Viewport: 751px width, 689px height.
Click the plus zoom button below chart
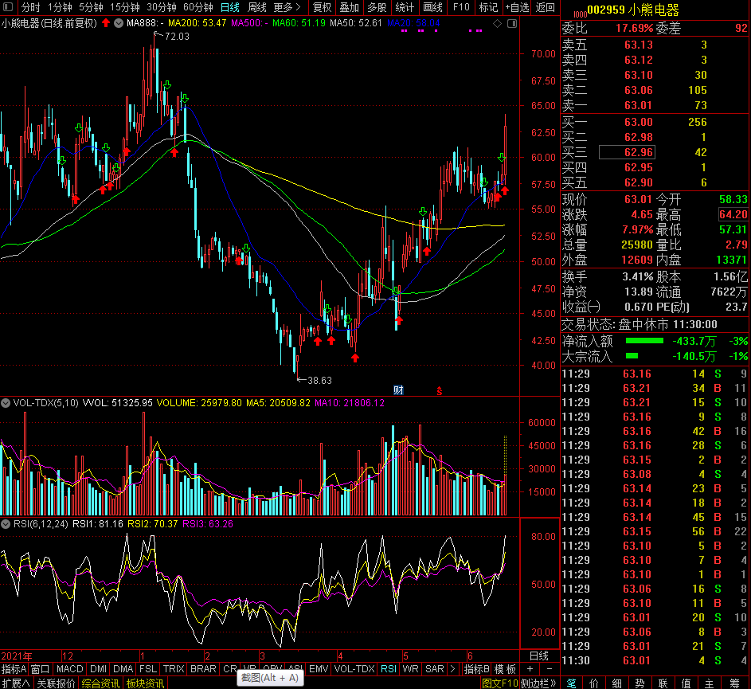click(531, 669)
